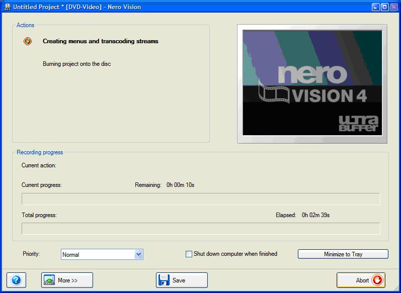The width and height of the screenshot is (401, 293).
Task: Select 'Burning project onto the disc' action
Action: tap(76, 64)
